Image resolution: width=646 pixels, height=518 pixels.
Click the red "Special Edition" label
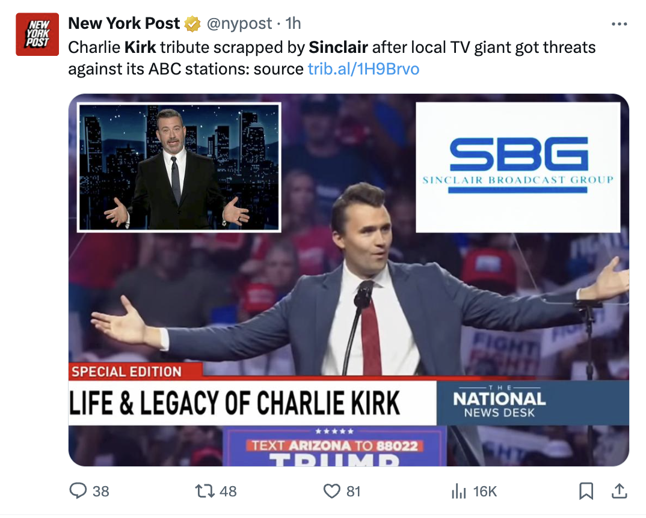click(x=127, y=371)
